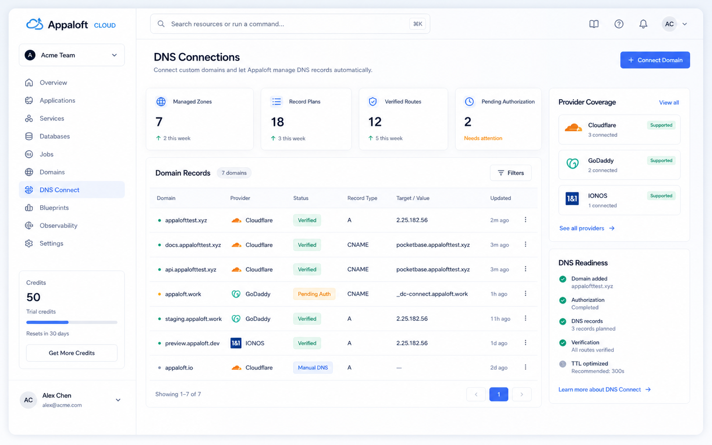Click the search resources field
The image size is (712, 445).
[290, 24]
